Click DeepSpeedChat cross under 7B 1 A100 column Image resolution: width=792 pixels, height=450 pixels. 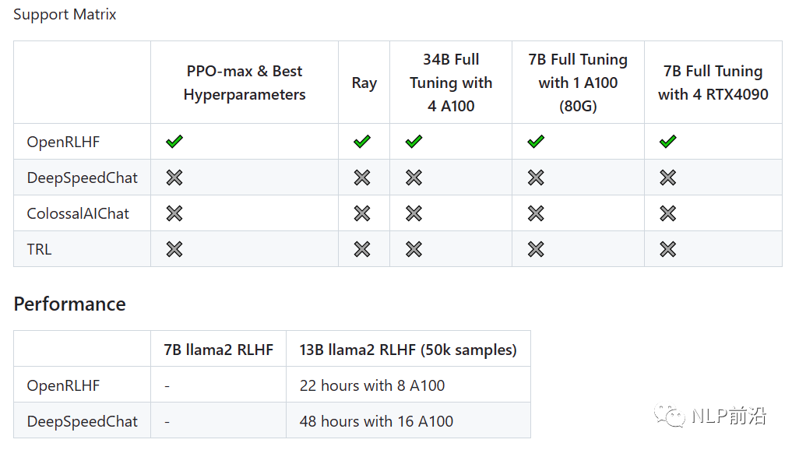click(x=536, y=178)
